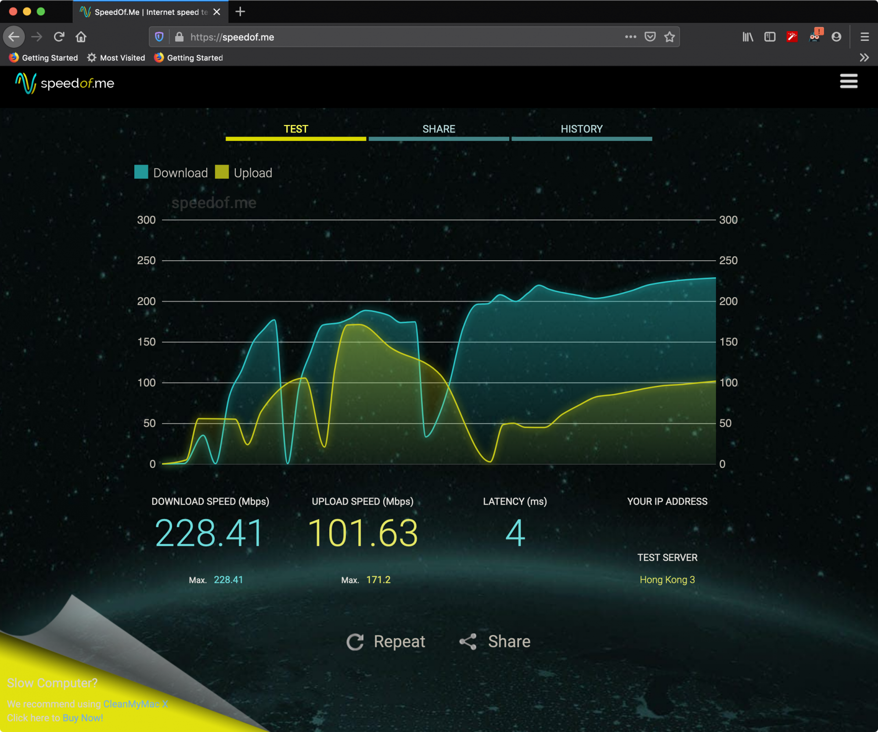This screenshot has height=732, width=878.
Task: Open the Firefox application menu
Action: click(864, 37)
